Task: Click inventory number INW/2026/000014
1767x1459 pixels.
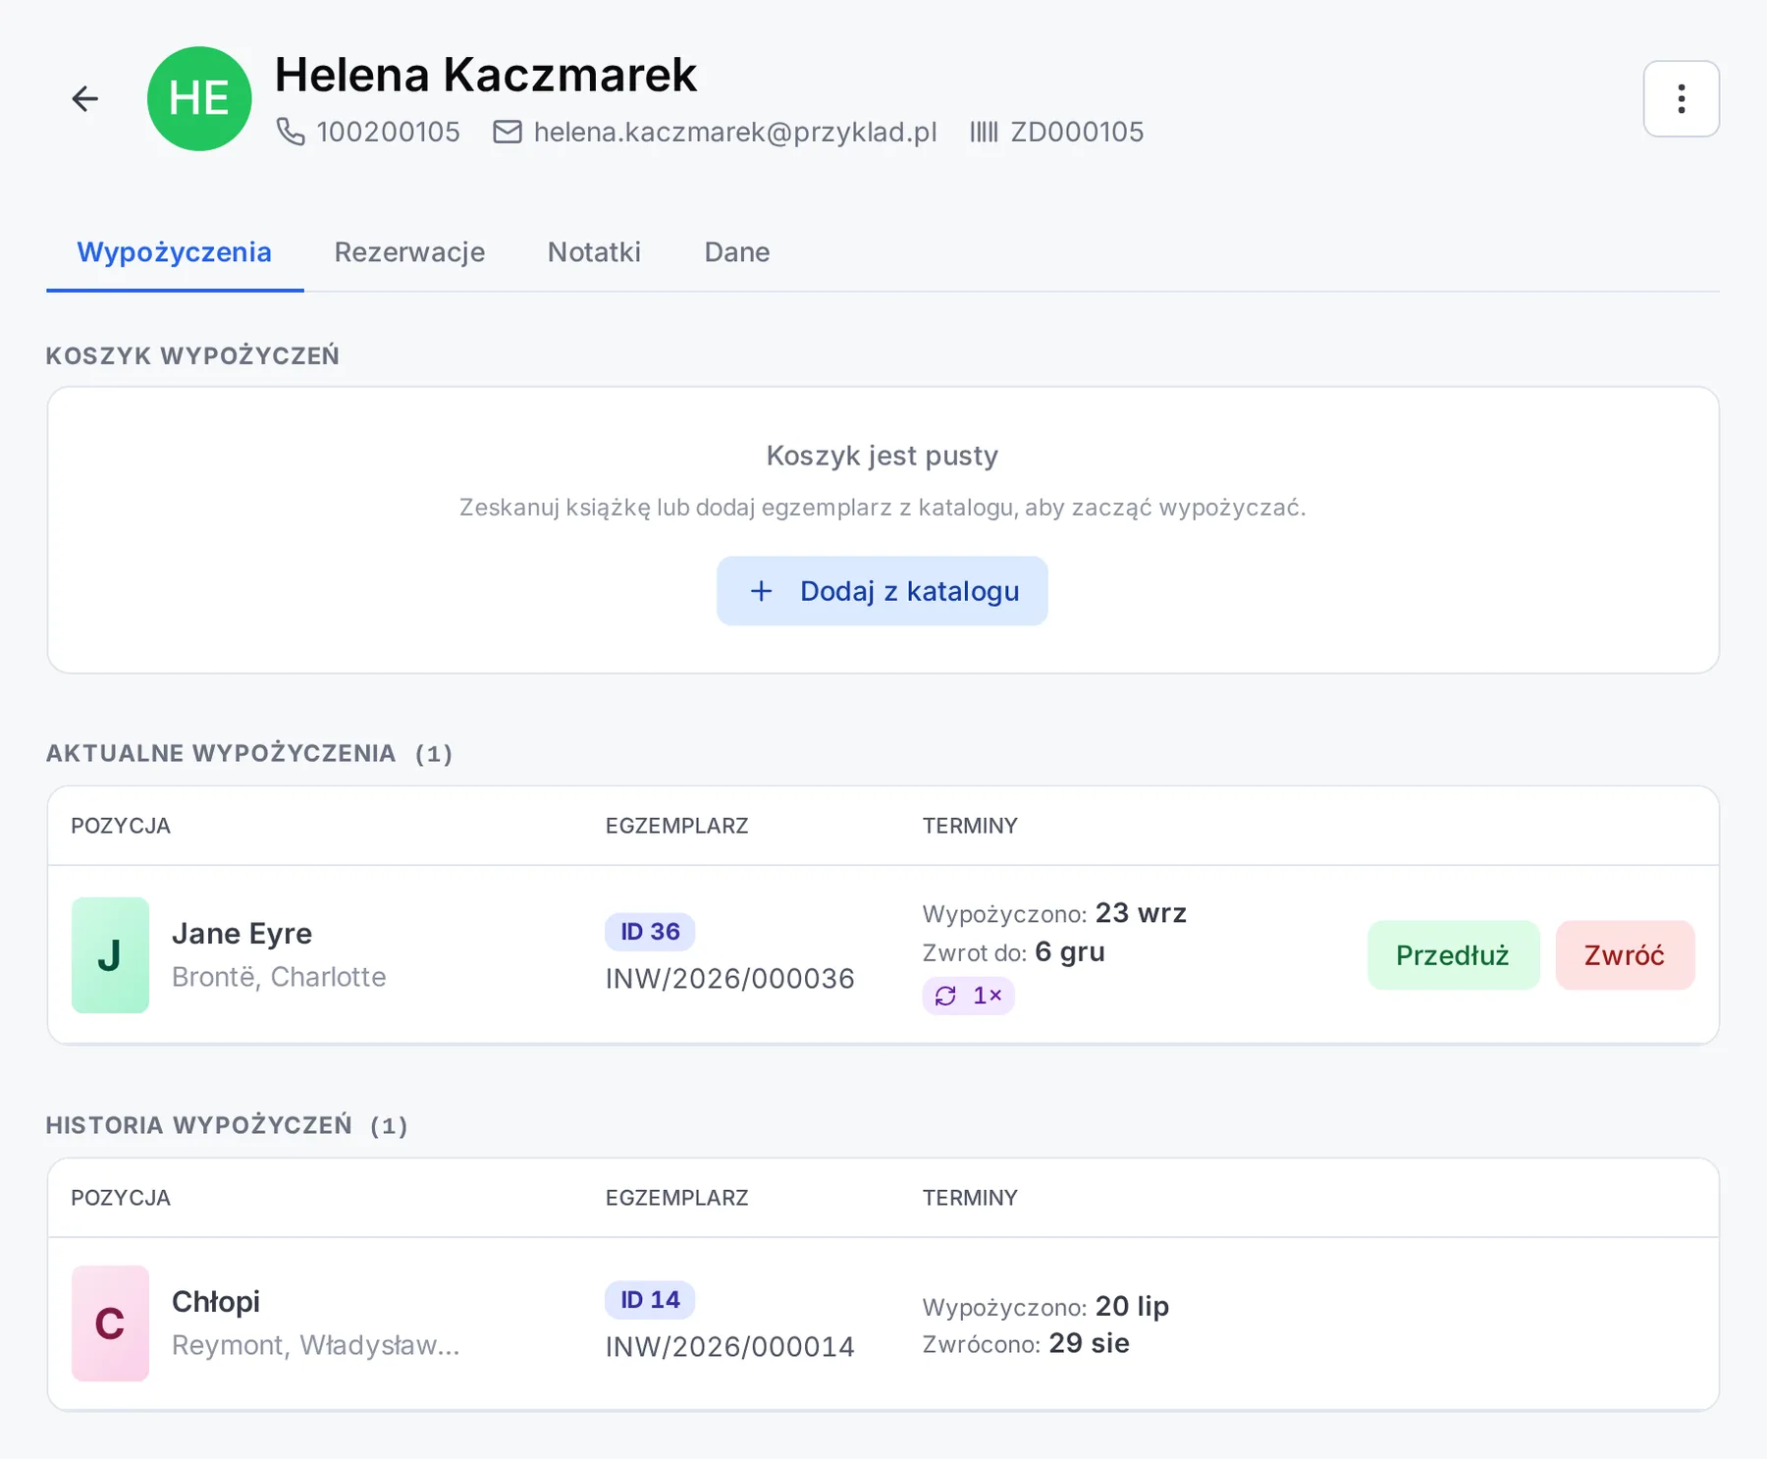Action: coord(729,1347)
